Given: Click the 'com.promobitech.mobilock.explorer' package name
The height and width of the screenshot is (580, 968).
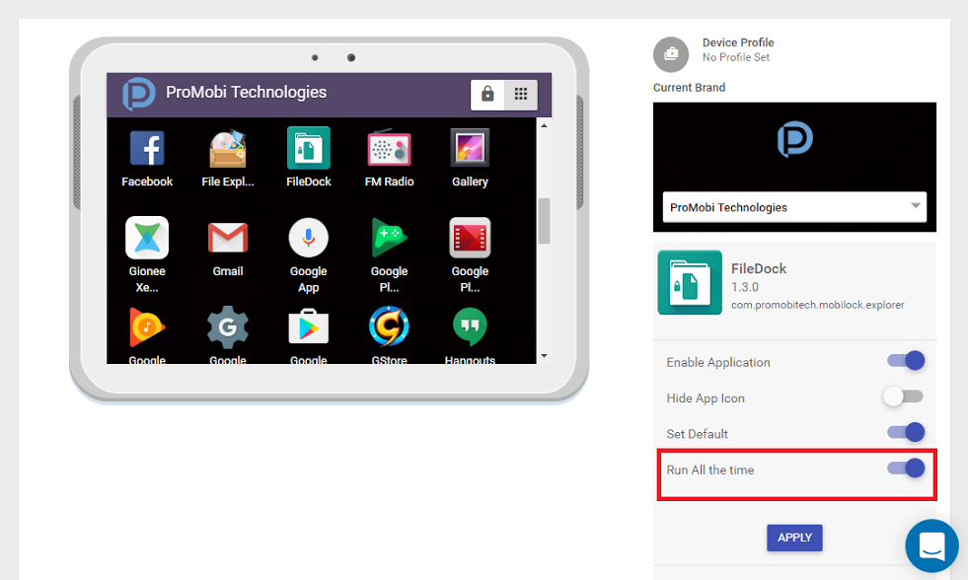Looking at the screenshot, I should click(817, 305).
